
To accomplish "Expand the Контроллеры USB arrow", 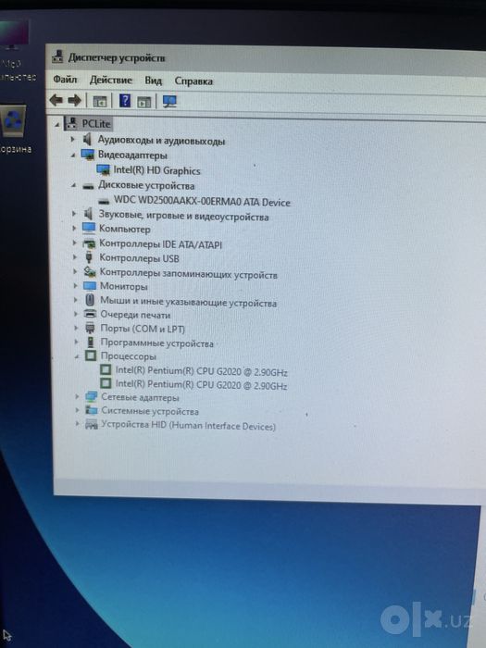I will pos(75,257).
